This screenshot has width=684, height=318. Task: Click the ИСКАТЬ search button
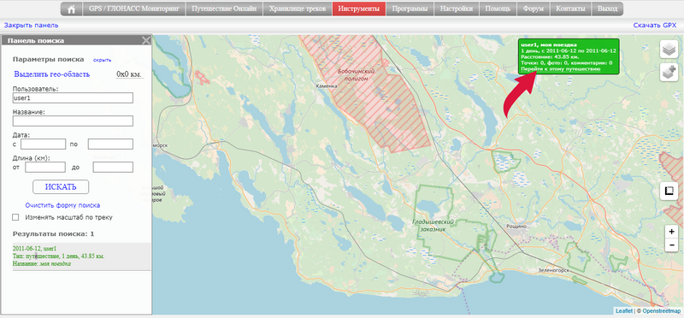point(61,186)
